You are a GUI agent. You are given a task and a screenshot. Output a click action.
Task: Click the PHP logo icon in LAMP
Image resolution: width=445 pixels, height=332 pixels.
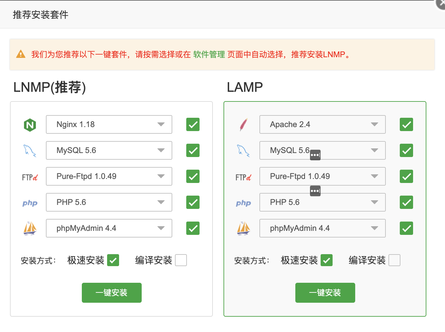[243, 203]
